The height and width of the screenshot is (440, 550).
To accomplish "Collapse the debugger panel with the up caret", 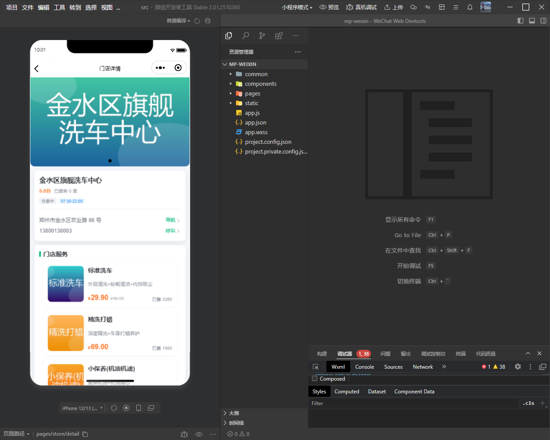I will pos(528,353).
